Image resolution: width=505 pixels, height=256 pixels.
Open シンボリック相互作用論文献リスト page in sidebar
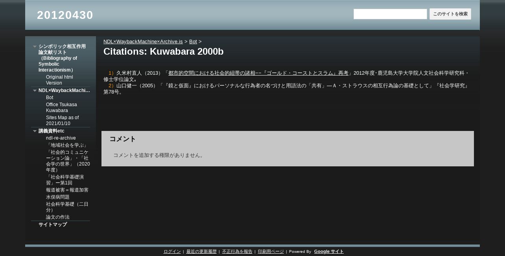[62, 58]
